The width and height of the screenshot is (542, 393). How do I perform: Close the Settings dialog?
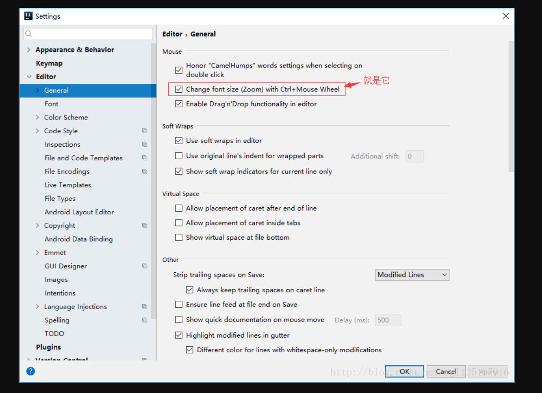[x=506, y=16]
